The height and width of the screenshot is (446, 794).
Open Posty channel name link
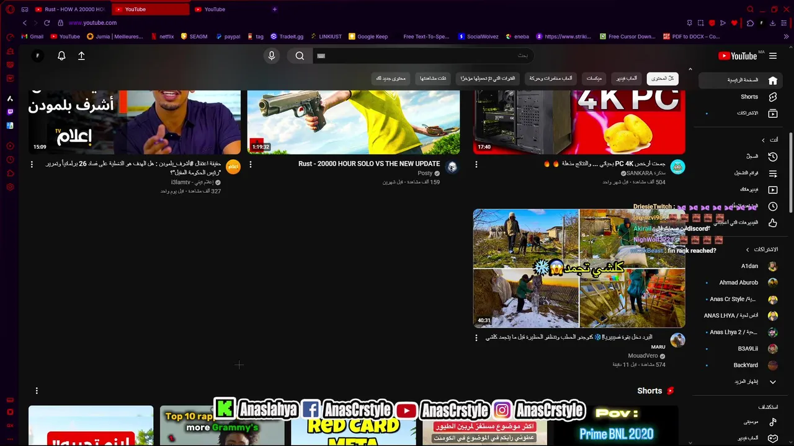(425, 173)
